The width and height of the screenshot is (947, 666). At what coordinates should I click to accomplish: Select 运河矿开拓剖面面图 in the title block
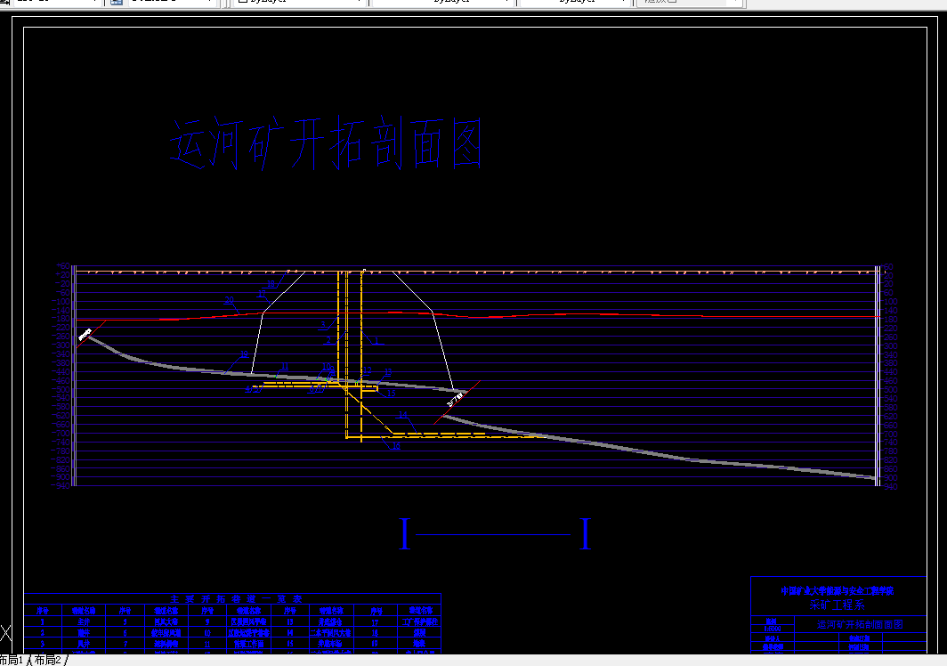pos(860,624)
